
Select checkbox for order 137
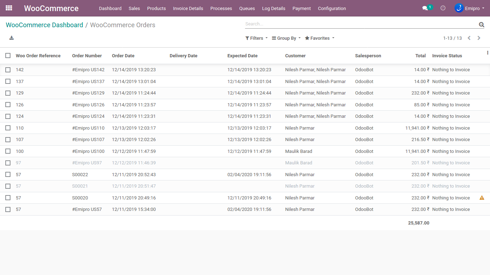click(x=8, y=81)
